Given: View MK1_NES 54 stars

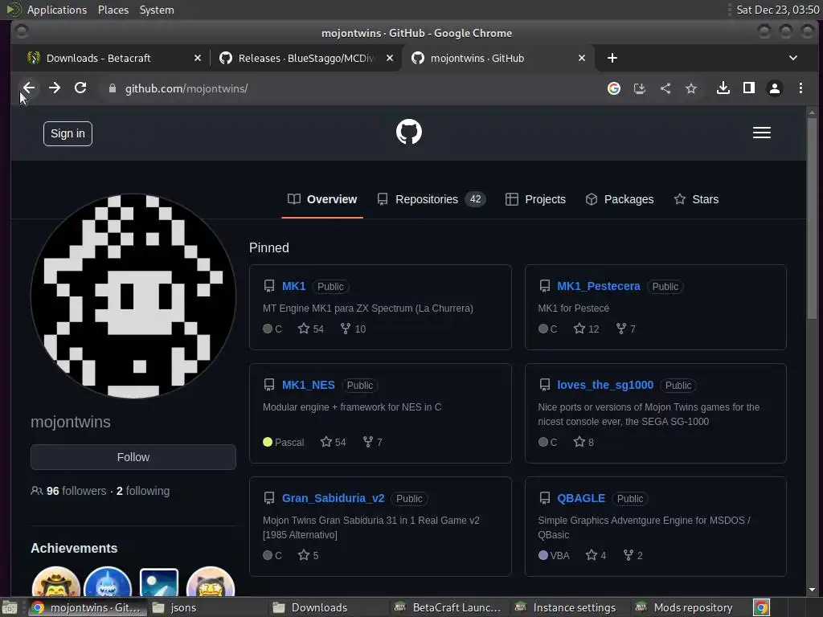Looking at the screenshot, I should point(333,443).
